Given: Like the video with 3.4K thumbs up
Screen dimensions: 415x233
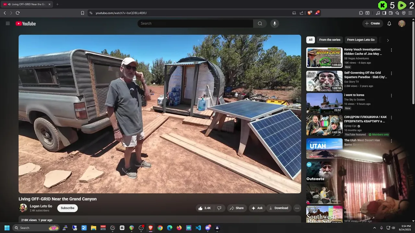Looking at the screenshot, I should tap(205, 208).
